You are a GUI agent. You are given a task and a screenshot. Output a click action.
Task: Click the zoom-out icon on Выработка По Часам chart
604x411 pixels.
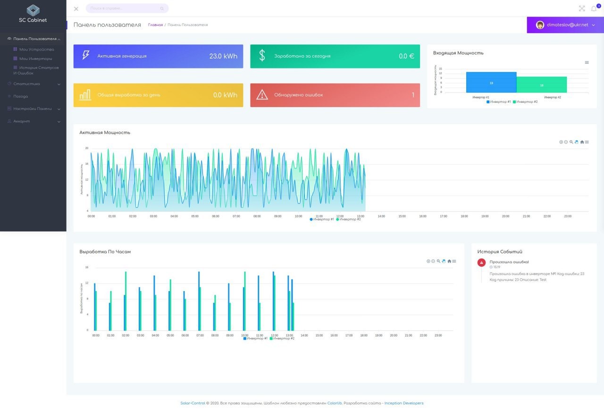pyautogui.click(x=433, y=261)
